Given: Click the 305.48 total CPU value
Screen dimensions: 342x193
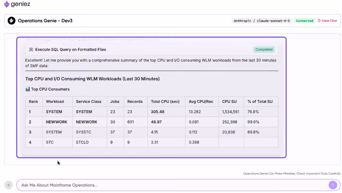Looking at the screenshot, I should tap(157, 112).
